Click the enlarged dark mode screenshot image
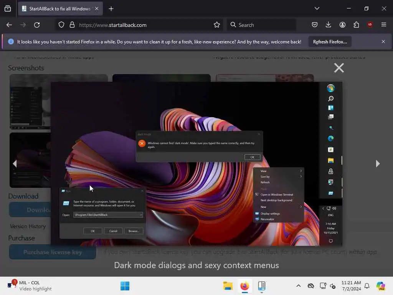Image resolution: width=393 pixels, height=295 pixels. tap(196, 164)
